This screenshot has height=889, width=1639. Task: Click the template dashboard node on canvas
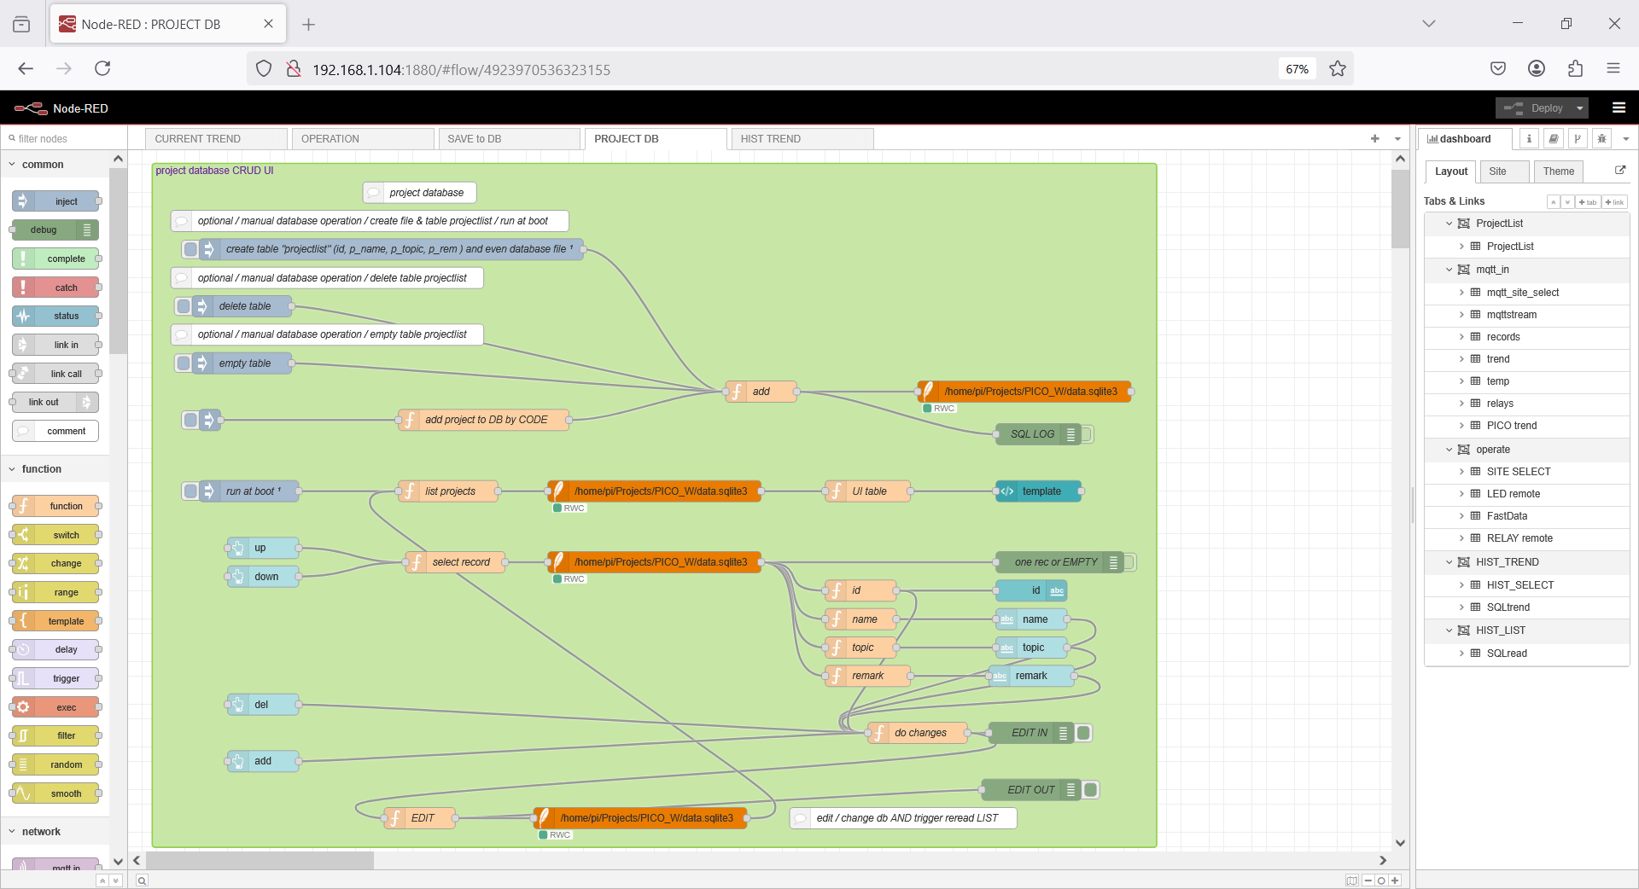point(1039,491)
